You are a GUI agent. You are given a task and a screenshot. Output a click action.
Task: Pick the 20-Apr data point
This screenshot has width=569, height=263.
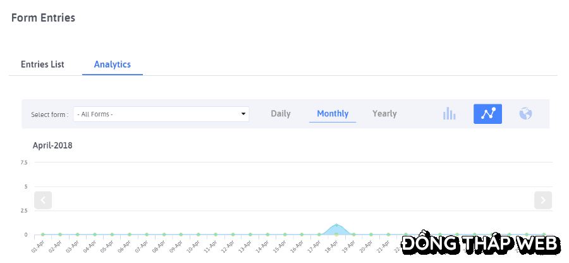[x=371, y=235]
